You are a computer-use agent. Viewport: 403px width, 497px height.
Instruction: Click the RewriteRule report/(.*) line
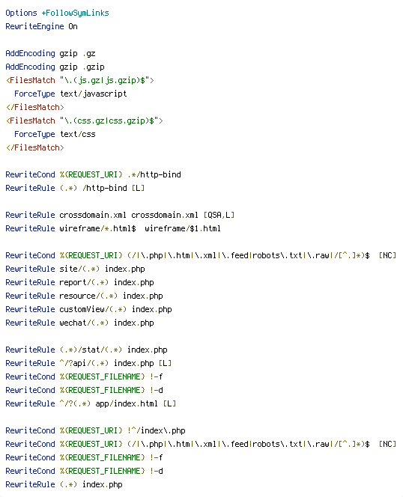[79, 282]
